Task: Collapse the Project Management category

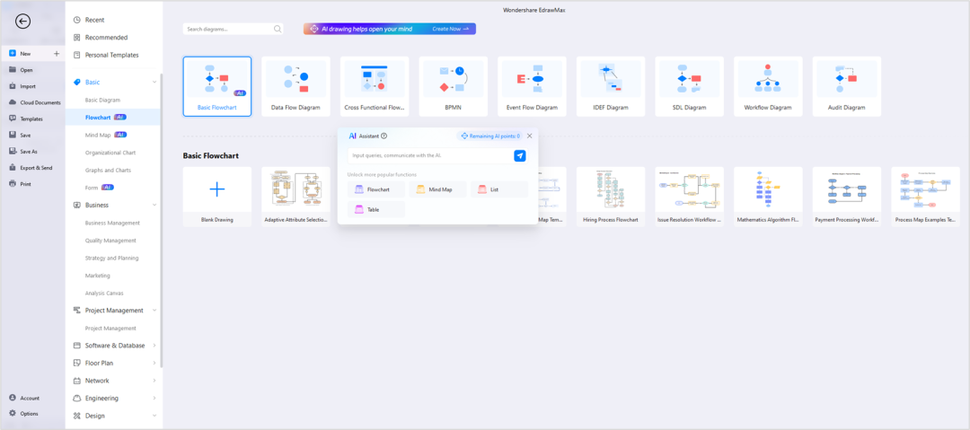Action: click(154, 311)
